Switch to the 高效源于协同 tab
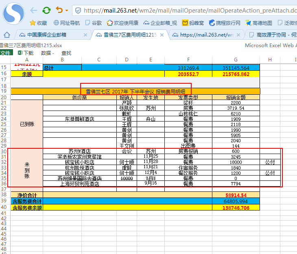The image size is (297, 254). tap(273, 35)
